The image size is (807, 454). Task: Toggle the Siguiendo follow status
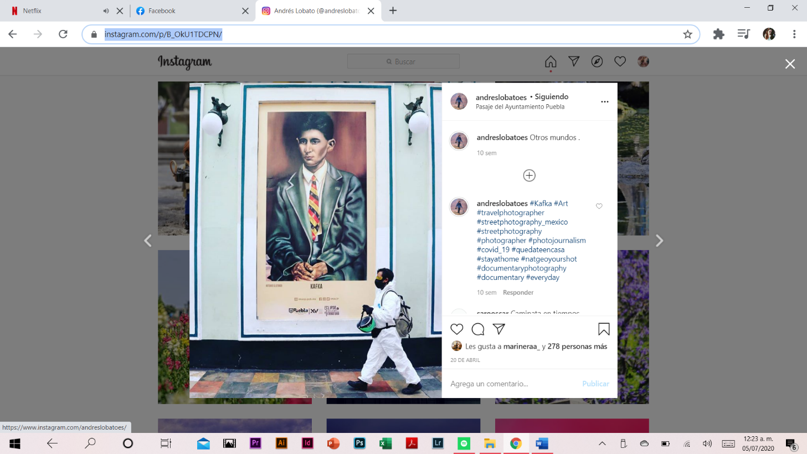click(x=552, y=96)
